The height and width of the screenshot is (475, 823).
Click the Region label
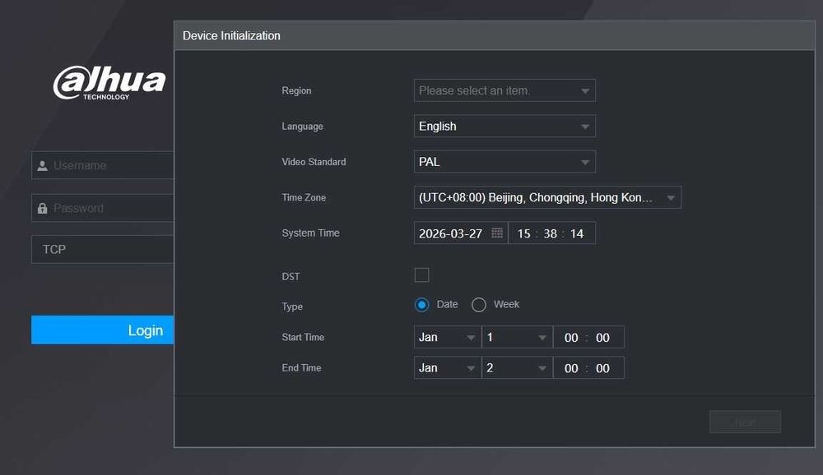click(x=296, y=90)
